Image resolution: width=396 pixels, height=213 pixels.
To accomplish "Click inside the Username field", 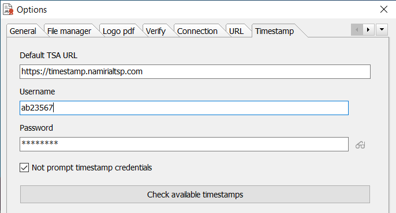I will tap(184, 108).
